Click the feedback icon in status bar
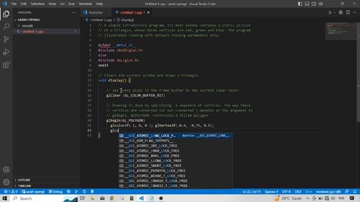Image resolution: width=360 pixels, height=202 pixels. pos(347,191)
